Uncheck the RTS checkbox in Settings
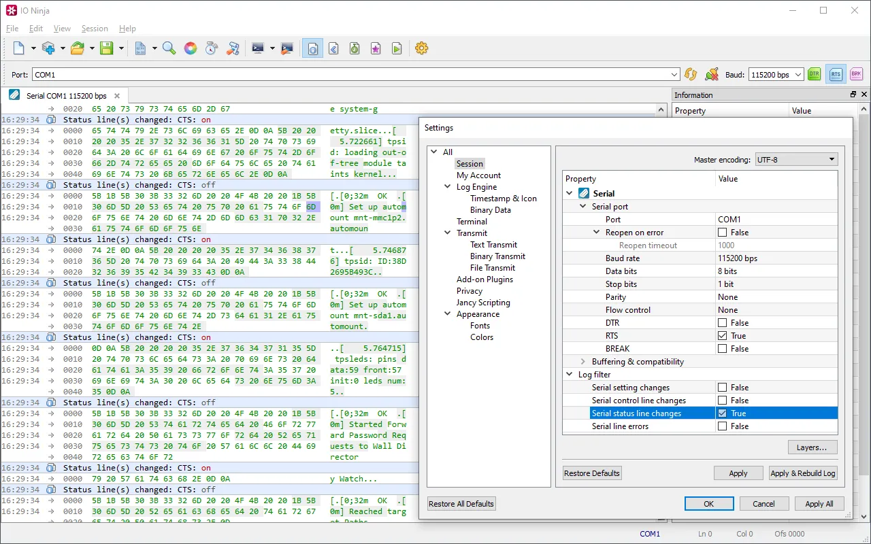This screenshot has width=871, height=544. click(x=722, y=336)
